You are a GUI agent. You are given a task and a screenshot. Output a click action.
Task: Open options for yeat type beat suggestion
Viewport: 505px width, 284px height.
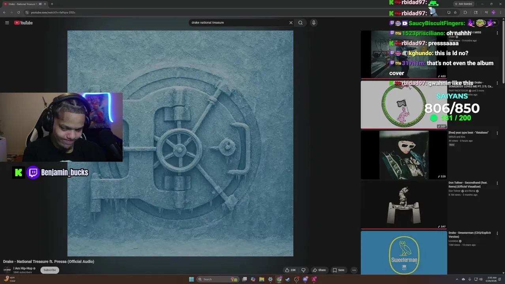[x=497, y=133]
